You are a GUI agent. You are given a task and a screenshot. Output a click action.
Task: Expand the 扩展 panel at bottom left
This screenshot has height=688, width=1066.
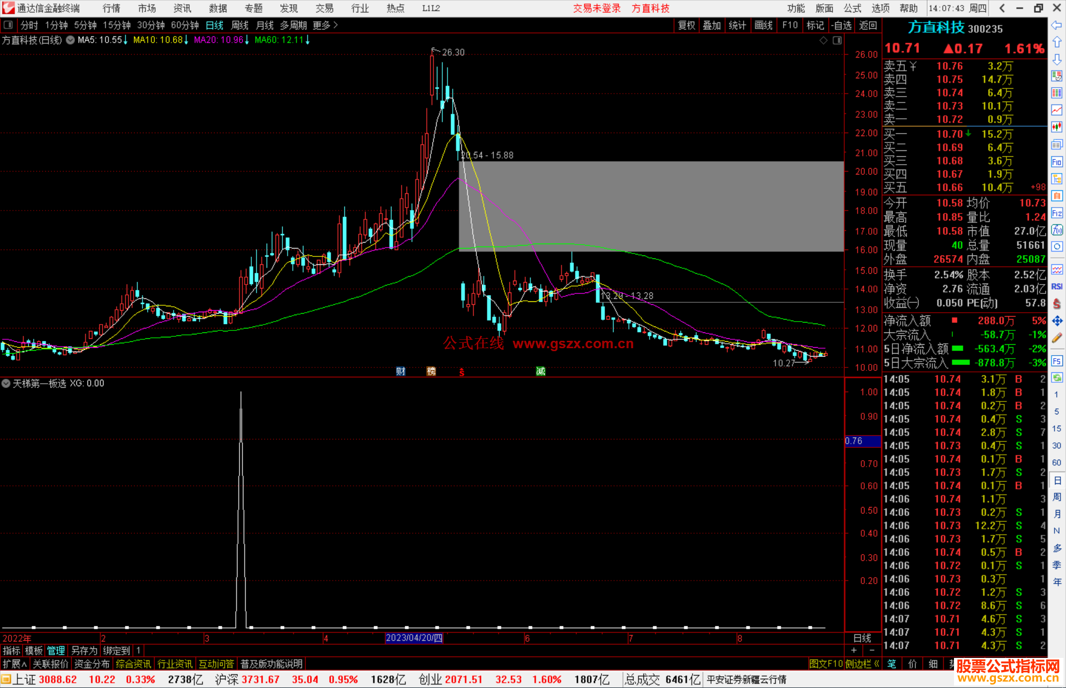click(x=15, y=664)
